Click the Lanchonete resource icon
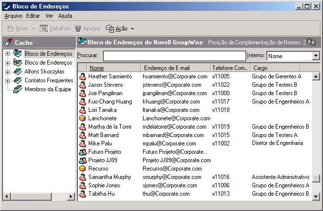The width and height of the screenshot is (323, 211). (83, 118)
